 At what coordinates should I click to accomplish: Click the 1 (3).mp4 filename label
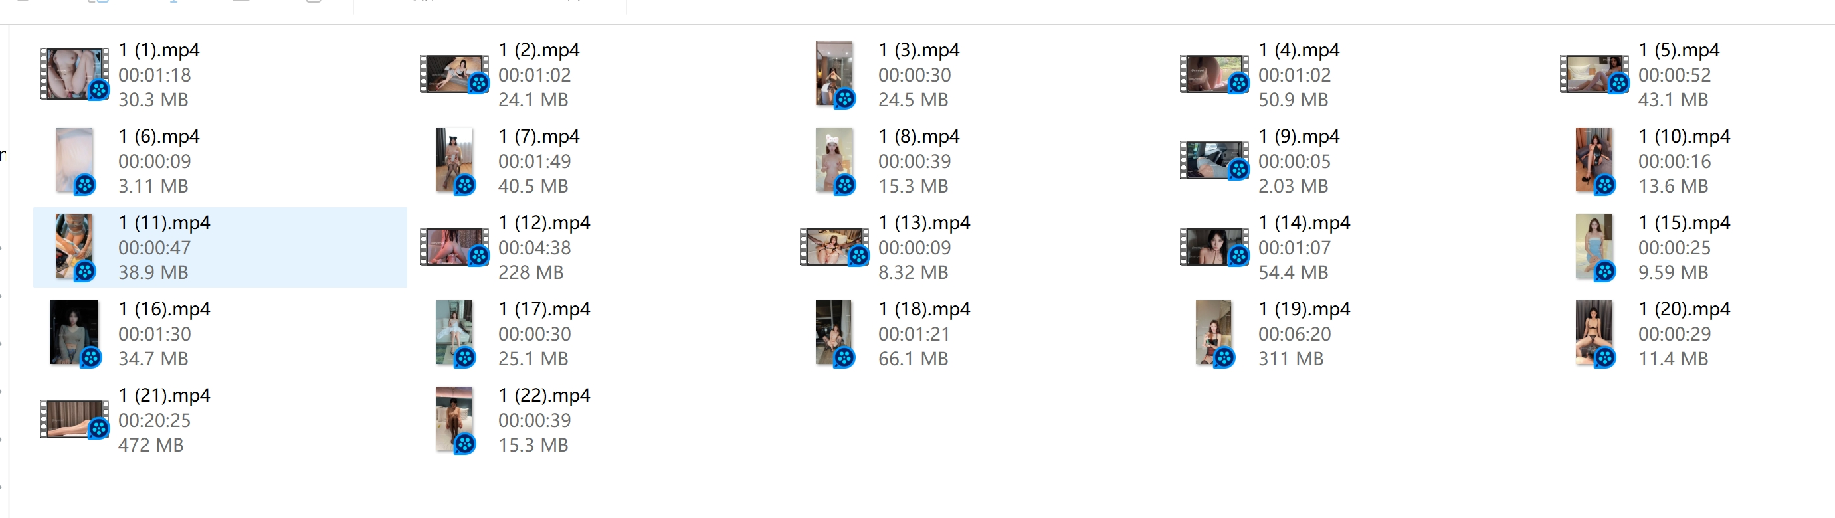[919, 50]
